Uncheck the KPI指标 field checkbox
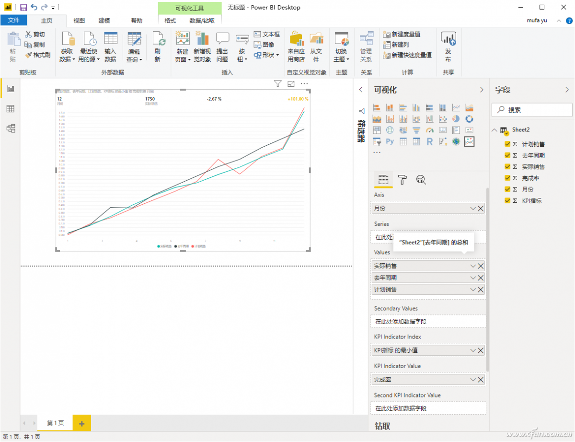Image resolution: width=575 pixels, height=442 pixels. coord(507,200)
